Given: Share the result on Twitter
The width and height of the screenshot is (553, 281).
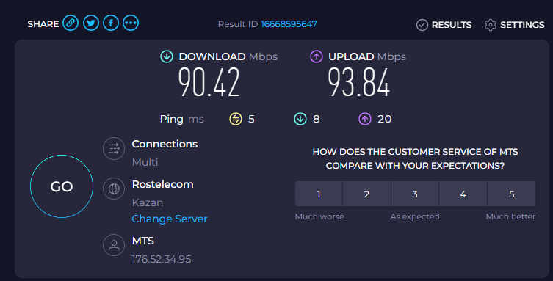Looking at the screenshot, I should (91, 23).
